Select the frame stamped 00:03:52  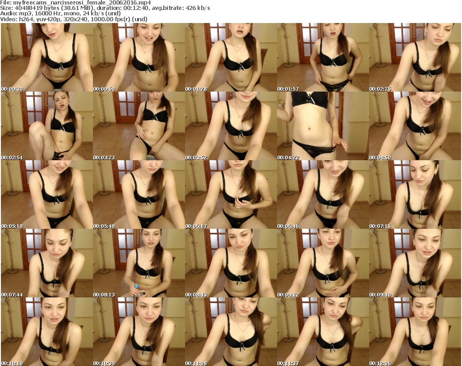(231, 126)
